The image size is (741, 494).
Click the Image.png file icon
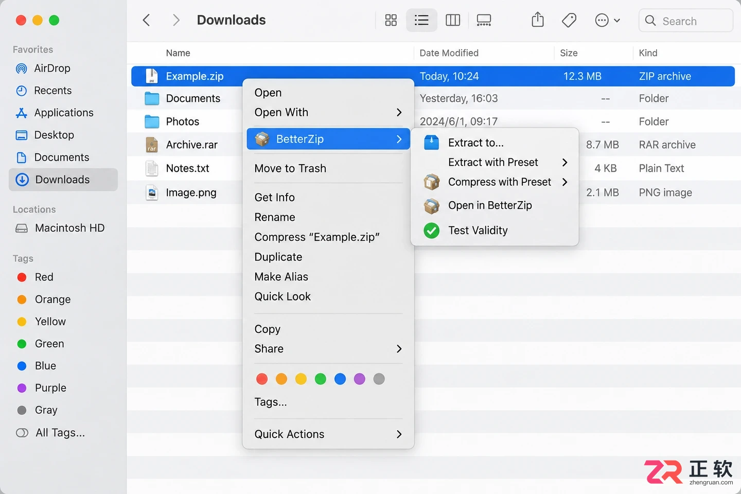pyautogui.click(x=152, y=192)
